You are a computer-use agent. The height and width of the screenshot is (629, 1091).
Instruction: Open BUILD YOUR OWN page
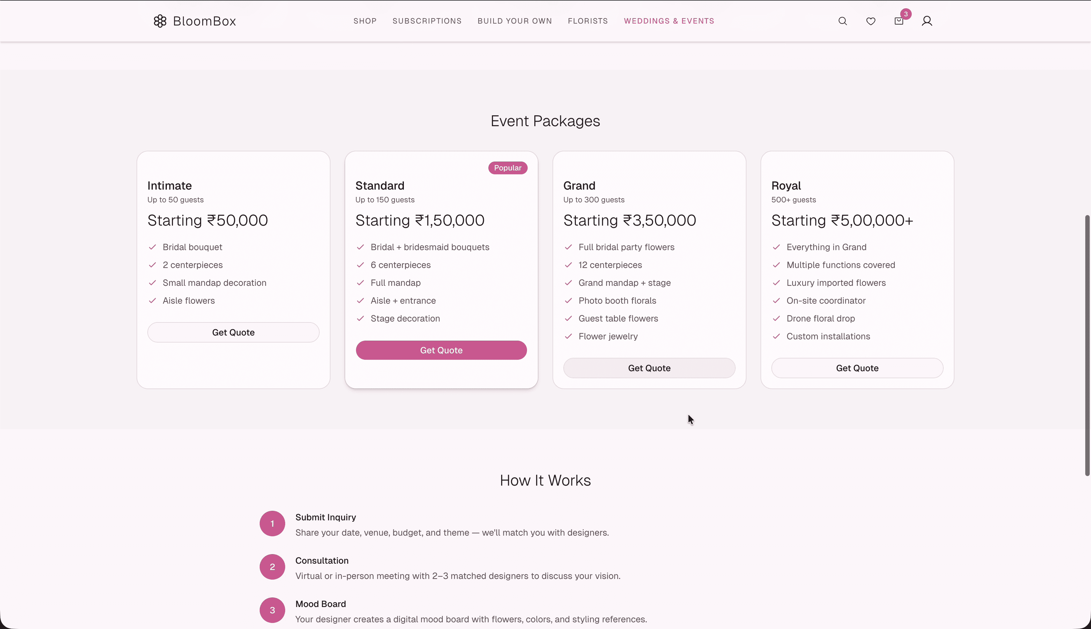pyautogui.click(x=514, y=21)
